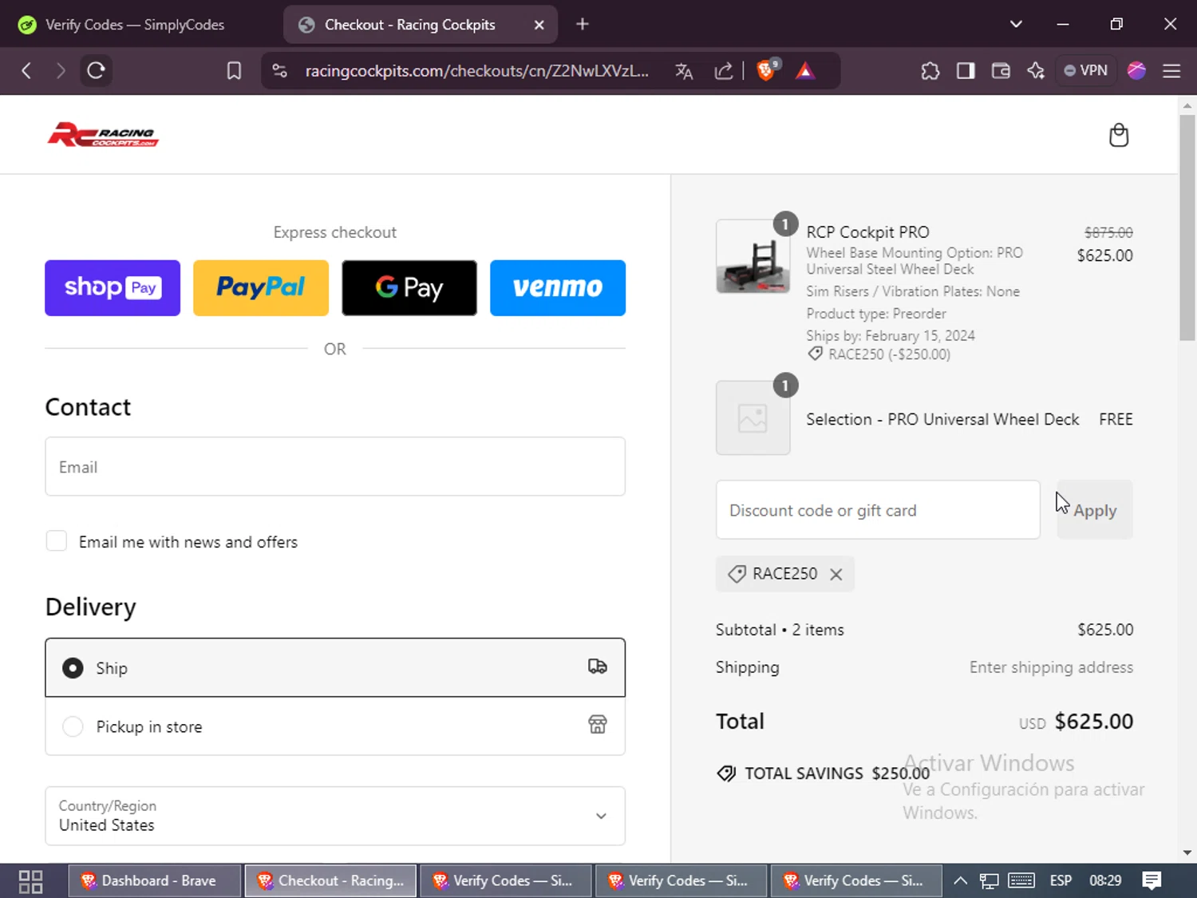Click the FREE price label for Wheel Deck

pyautogui.click(x=1116, y=419)
